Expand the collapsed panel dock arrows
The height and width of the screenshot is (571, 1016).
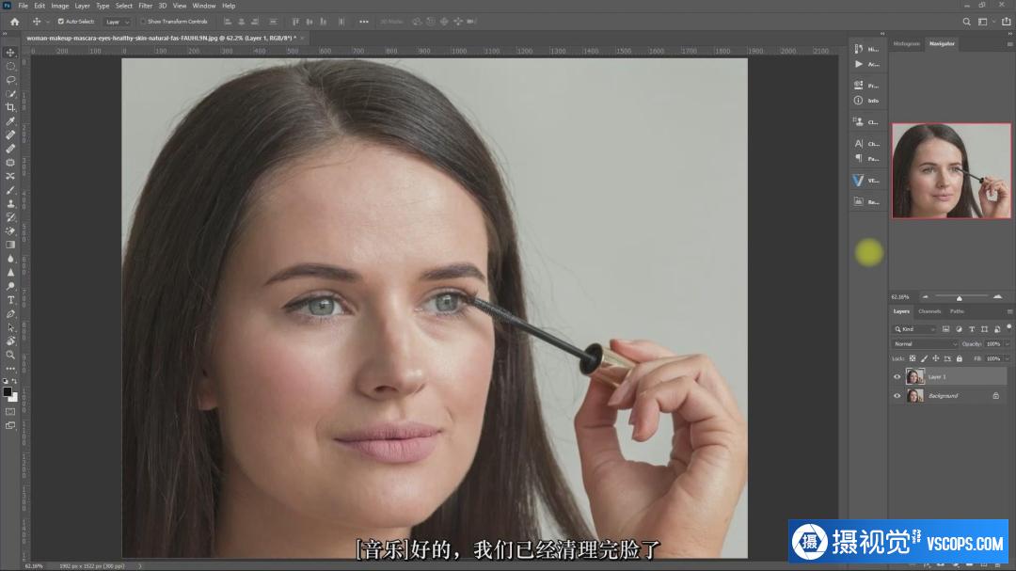881,34
